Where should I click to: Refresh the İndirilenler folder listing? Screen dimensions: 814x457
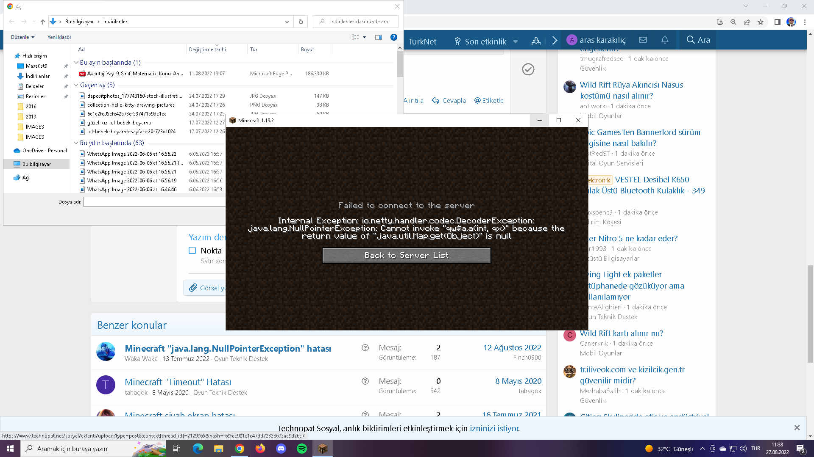(301, 22)
